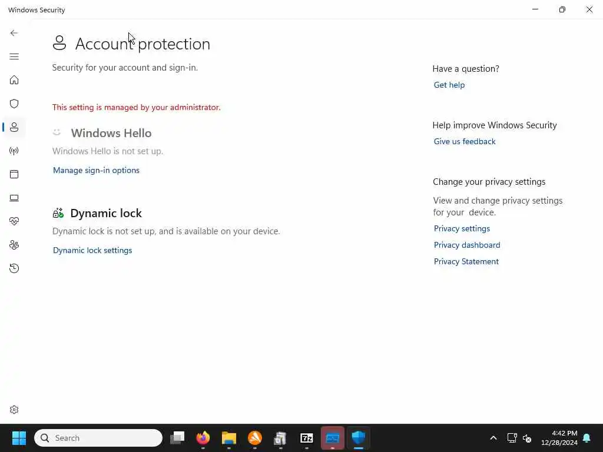
Task: Click taskbar icon left of 7-Zip
Action: [x=280, y=438]
